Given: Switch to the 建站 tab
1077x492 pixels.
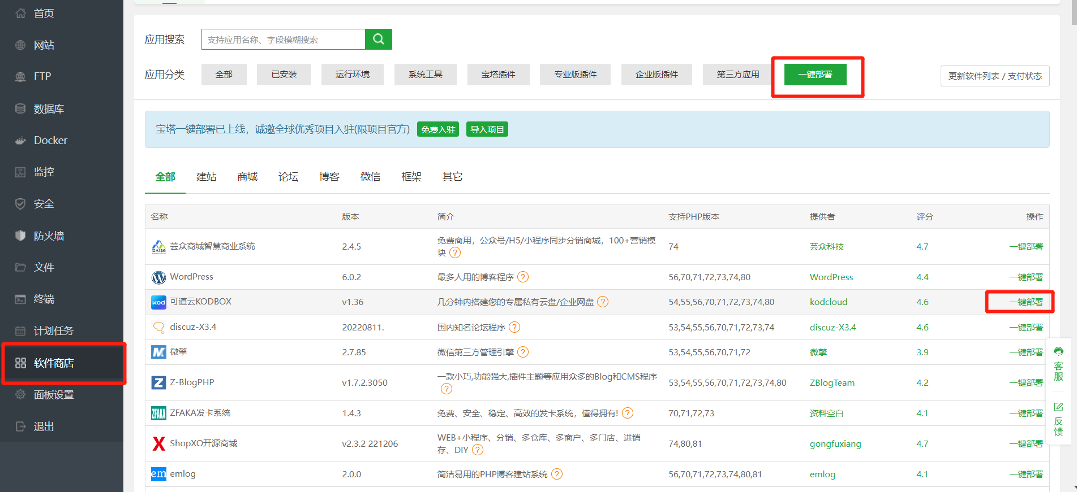Looking at the screenshot, I should pyautogui.click(x=206, y=177).
